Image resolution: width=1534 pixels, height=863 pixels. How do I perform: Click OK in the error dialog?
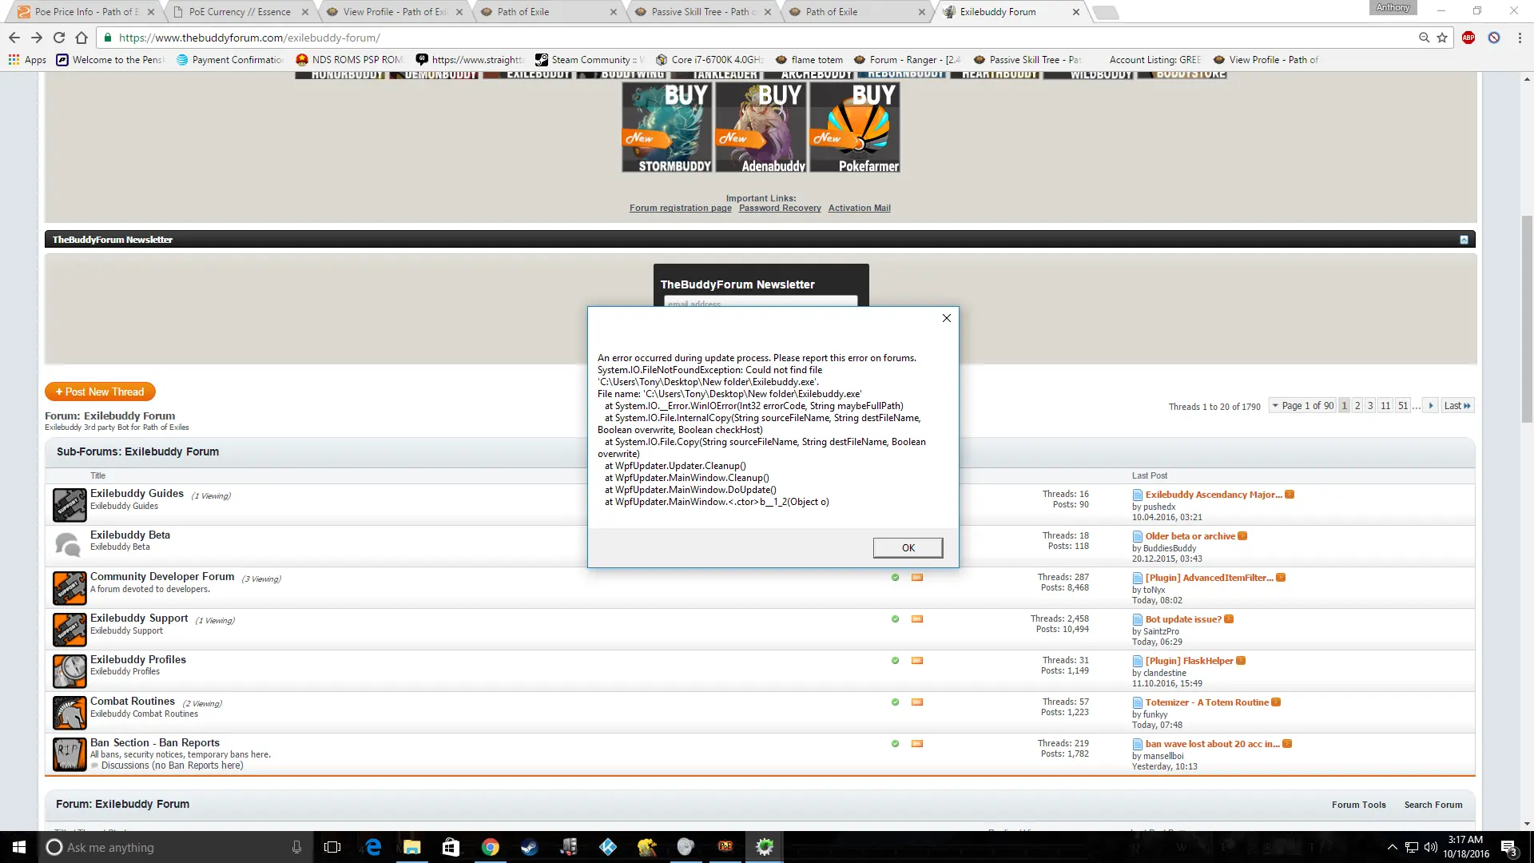click(908, 547)
